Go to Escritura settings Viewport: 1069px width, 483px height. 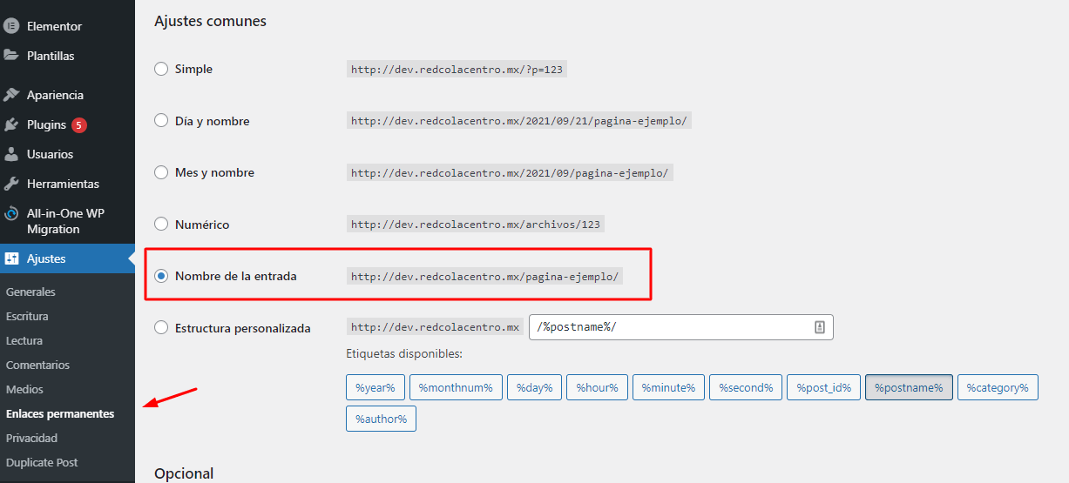pyautogui.click(x=27, y=316)
